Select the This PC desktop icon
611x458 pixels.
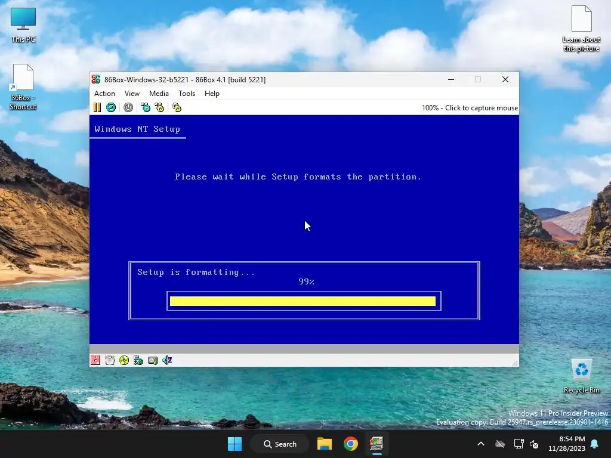23,25
